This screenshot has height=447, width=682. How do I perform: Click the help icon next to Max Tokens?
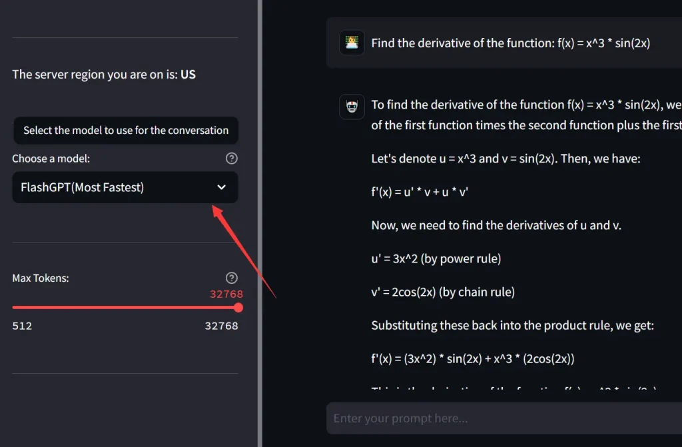[x=231, y=278]
